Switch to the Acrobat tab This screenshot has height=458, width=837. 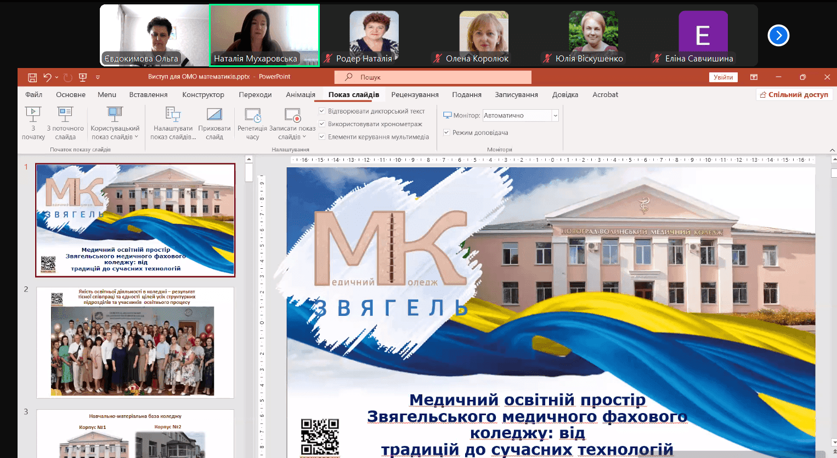coord(605,94)
